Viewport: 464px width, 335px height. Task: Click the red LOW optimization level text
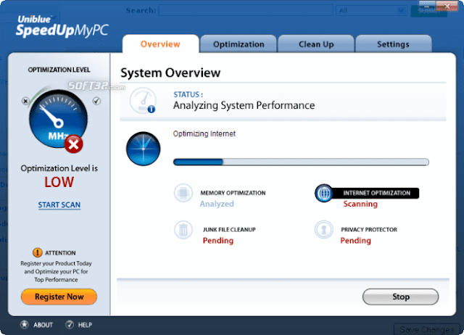pyautogui.click(x=59, y=182)
